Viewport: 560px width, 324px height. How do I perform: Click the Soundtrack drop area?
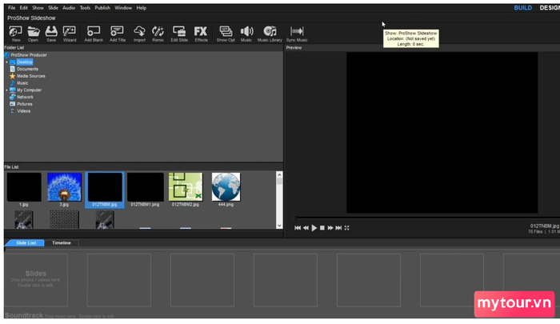click(x=61, y=315)
